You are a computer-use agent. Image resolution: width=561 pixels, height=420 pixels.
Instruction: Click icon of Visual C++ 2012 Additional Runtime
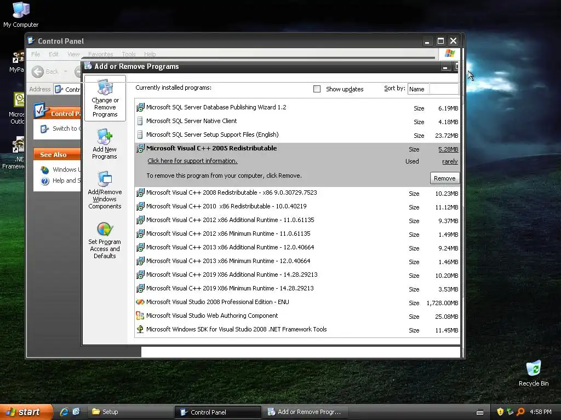tap(140, 220)
